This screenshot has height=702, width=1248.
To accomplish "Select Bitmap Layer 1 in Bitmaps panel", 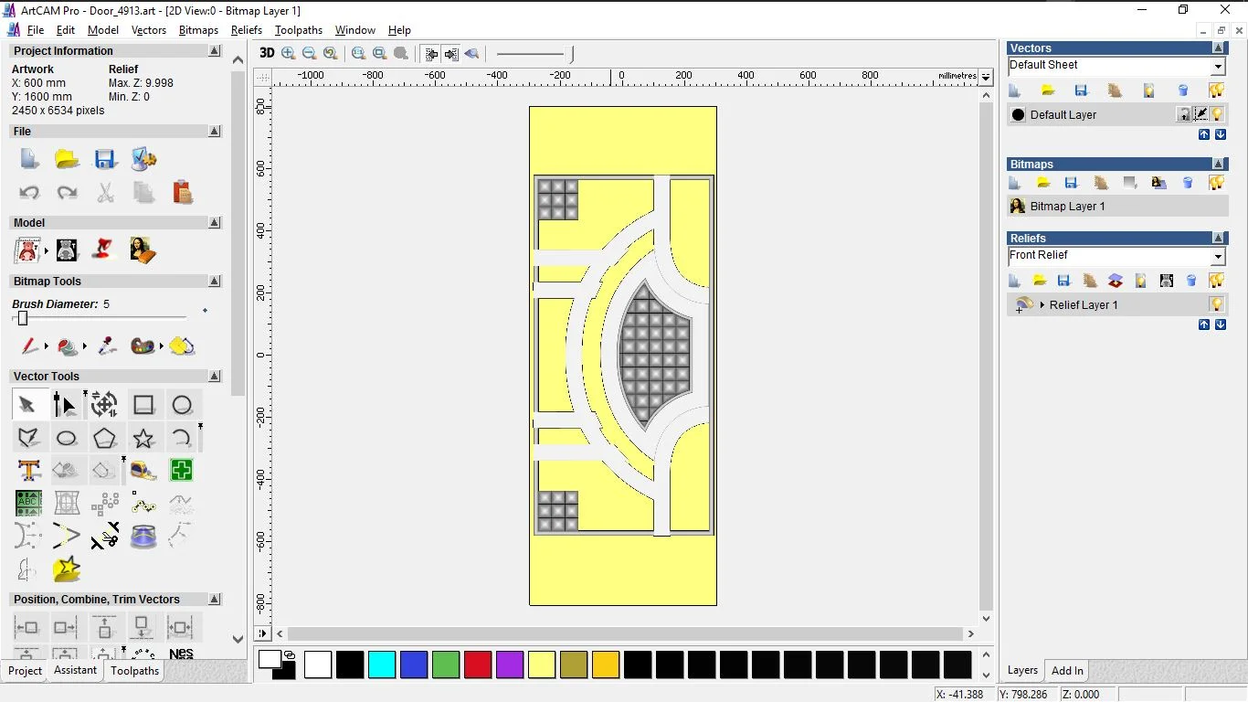I will [1067, 207].
